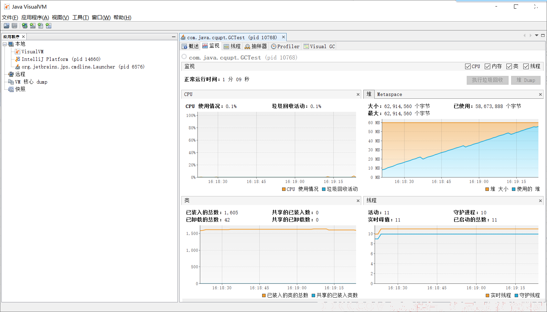Click the blue 垃圾回收活动 legend swatch
This screenshot has height=312, width=547.
(324, 189)
